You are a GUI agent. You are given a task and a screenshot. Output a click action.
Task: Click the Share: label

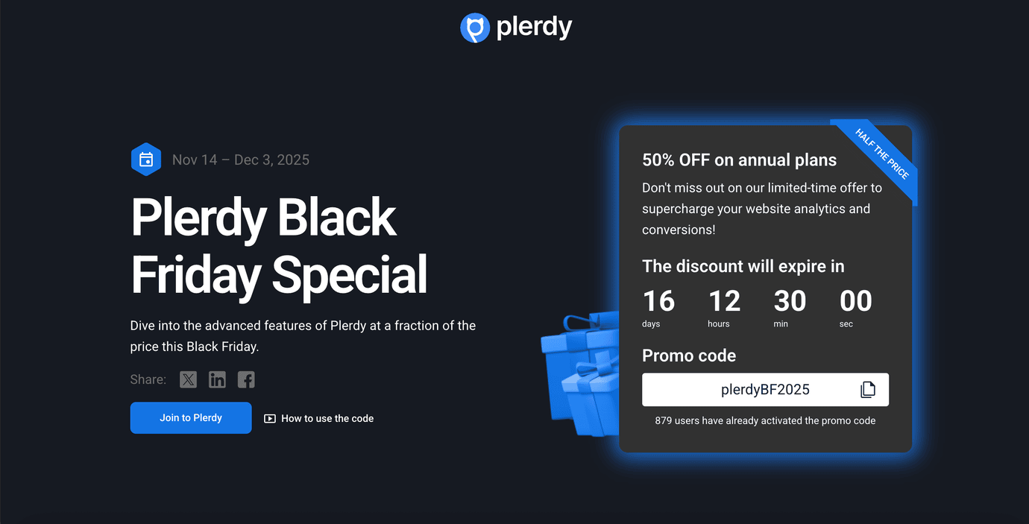coord(148,379)
